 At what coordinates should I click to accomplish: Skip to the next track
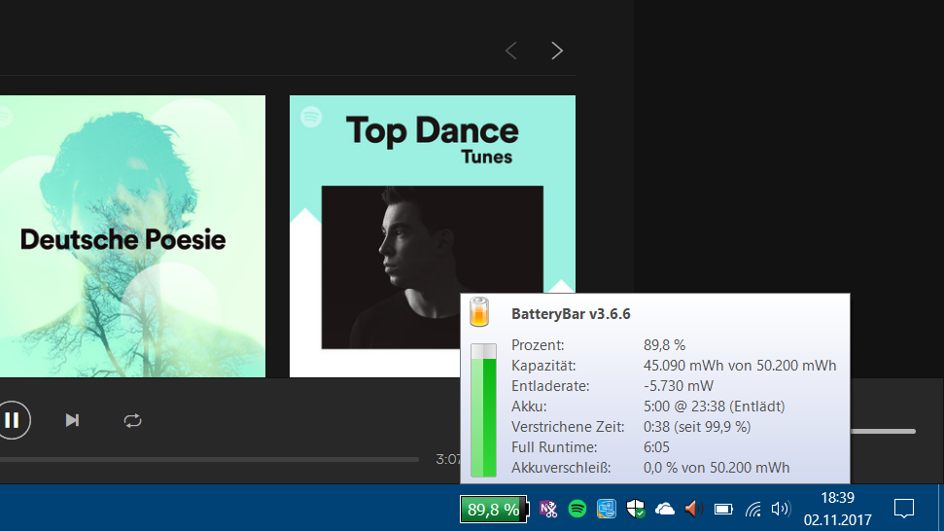72,420
